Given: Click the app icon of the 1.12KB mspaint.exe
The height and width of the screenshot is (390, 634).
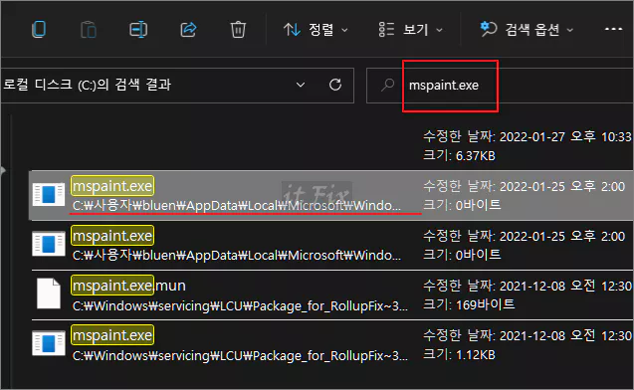Looking at the screenshot, I should coord(49,343).
